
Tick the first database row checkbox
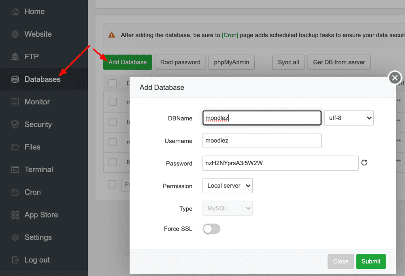[x=113, y=102]
